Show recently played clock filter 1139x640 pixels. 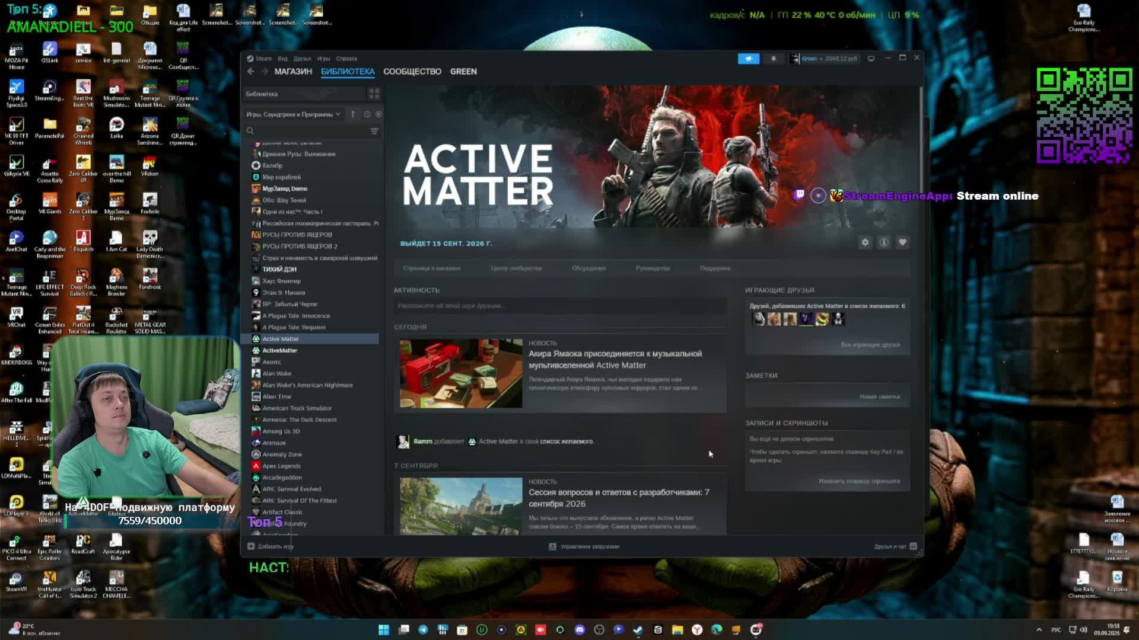[367, 114]
